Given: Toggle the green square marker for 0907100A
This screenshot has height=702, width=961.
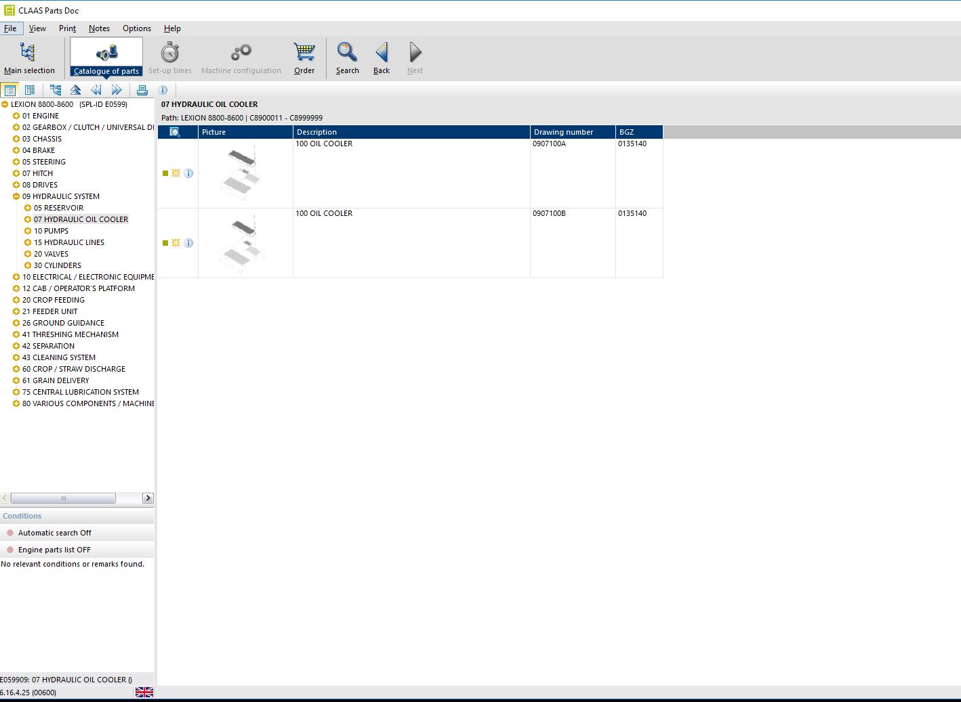Looking at the screenshot, I should coord(165,173).
